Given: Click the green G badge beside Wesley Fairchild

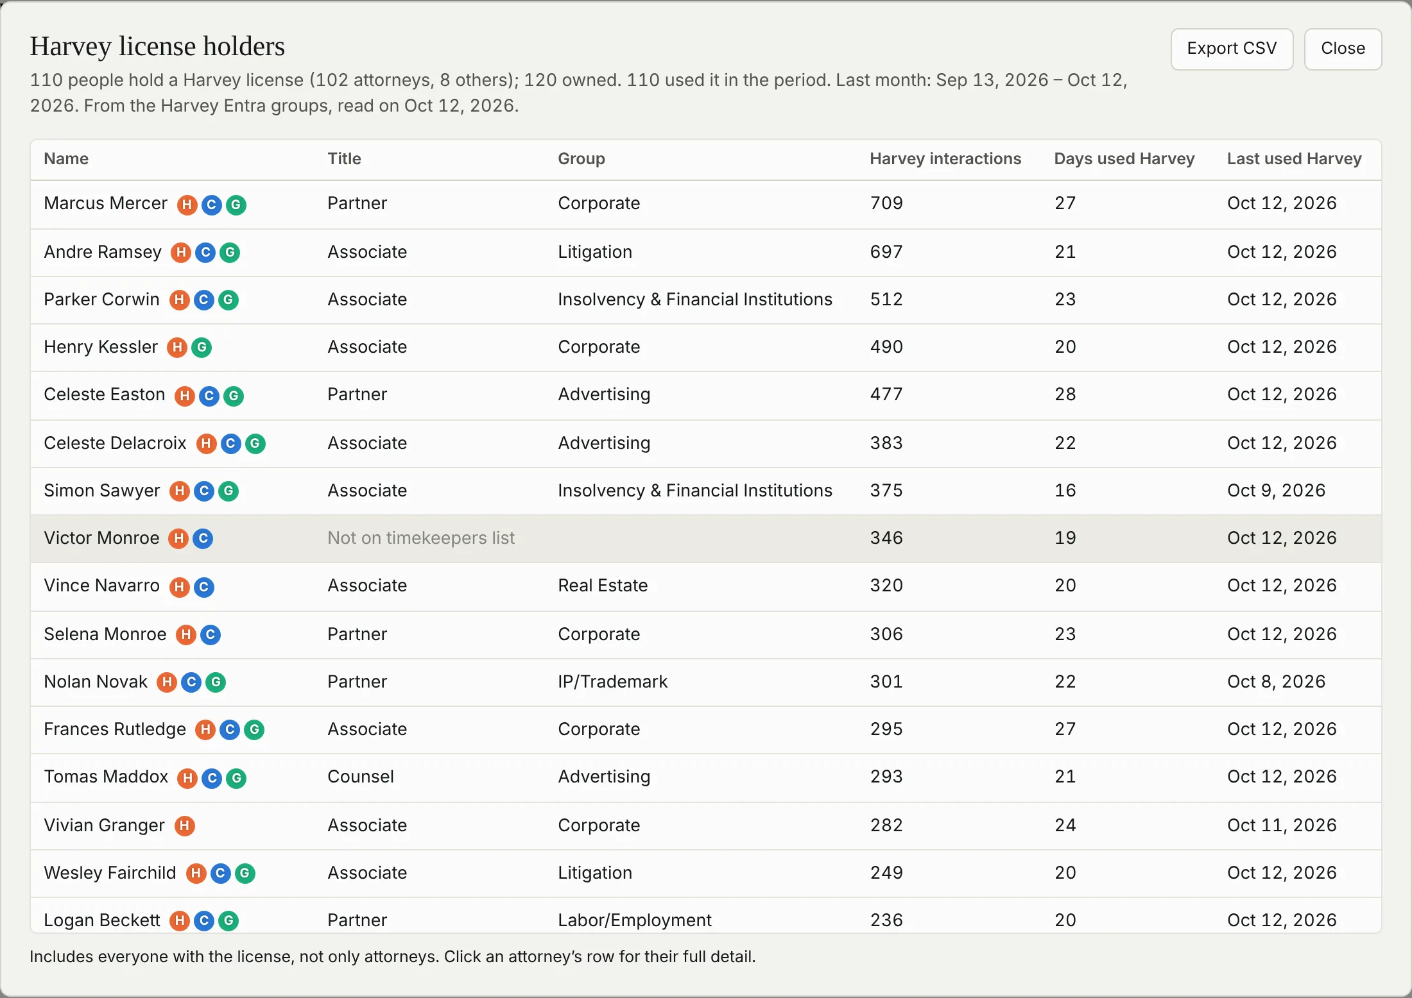Looking at the screenshot, I should [x=245, y=874].
